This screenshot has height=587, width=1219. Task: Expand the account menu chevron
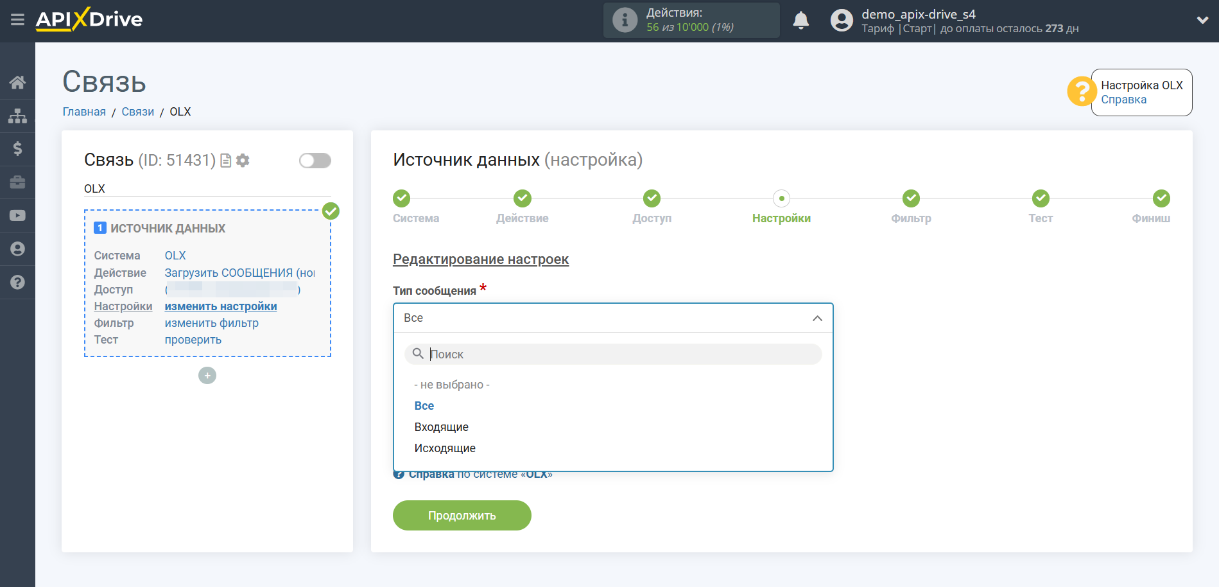pos(1202,20)
